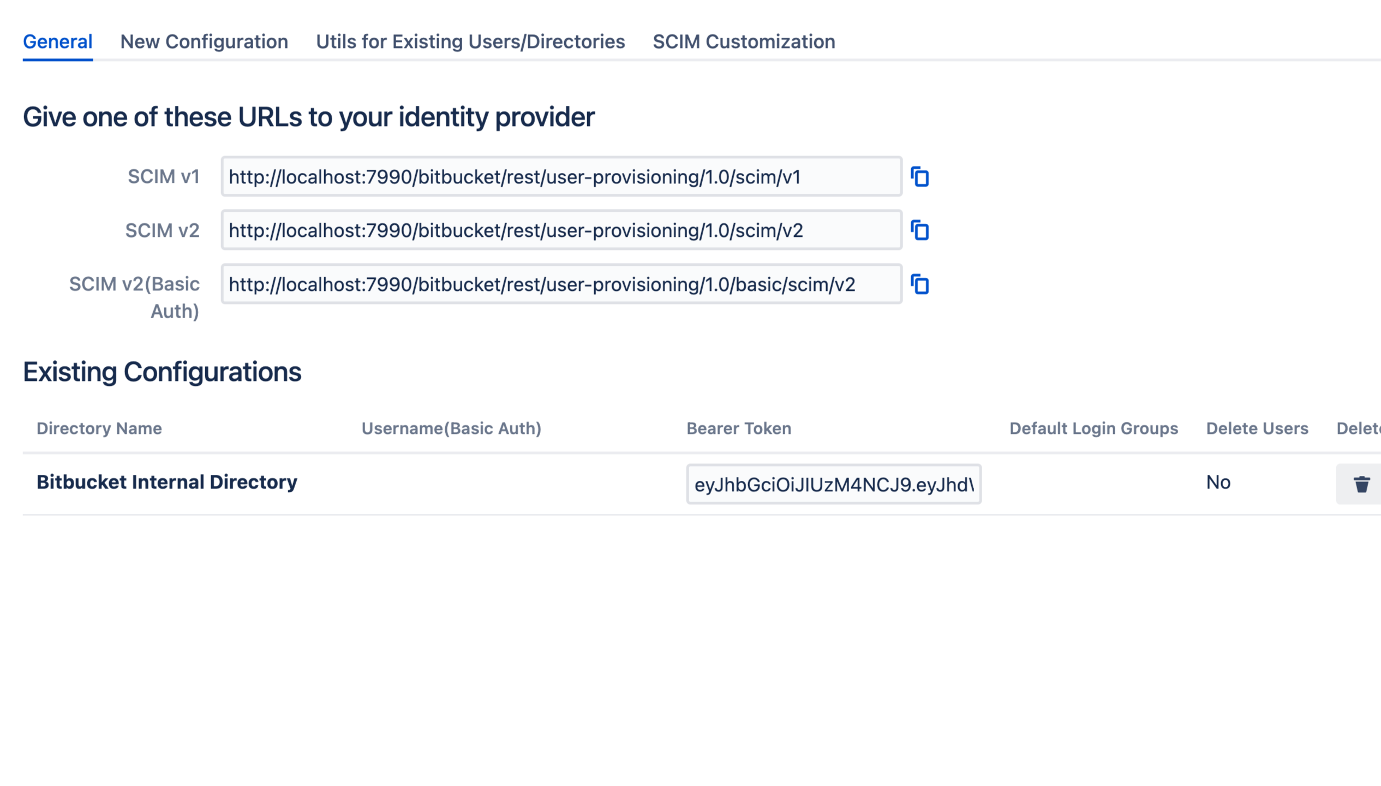Viewport: 1381px width, 786px height.
Task: Click the Bearer Token column header
Action: point(738,428)
